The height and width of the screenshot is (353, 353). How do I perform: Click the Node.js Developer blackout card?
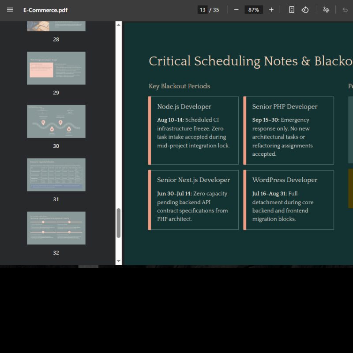pyautogui.click(x=193, y=131)
